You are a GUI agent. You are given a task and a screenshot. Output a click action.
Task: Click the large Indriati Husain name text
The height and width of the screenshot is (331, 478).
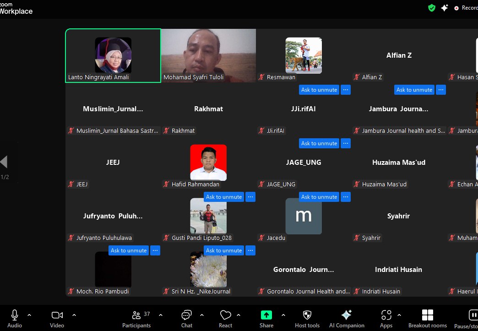coord(398,270)
